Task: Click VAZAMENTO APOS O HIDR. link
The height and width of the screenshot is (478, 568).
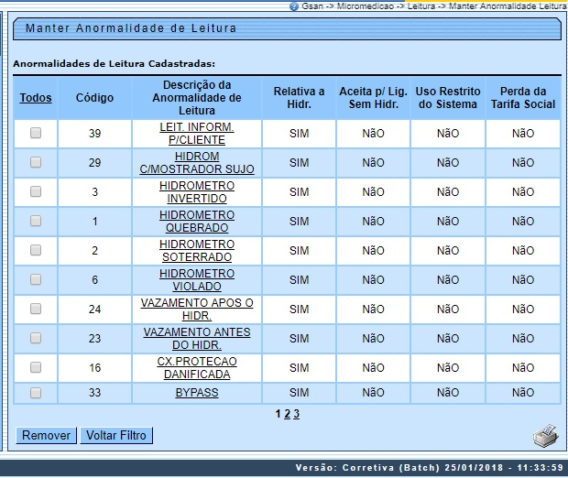Action: [x=197, y=310]
